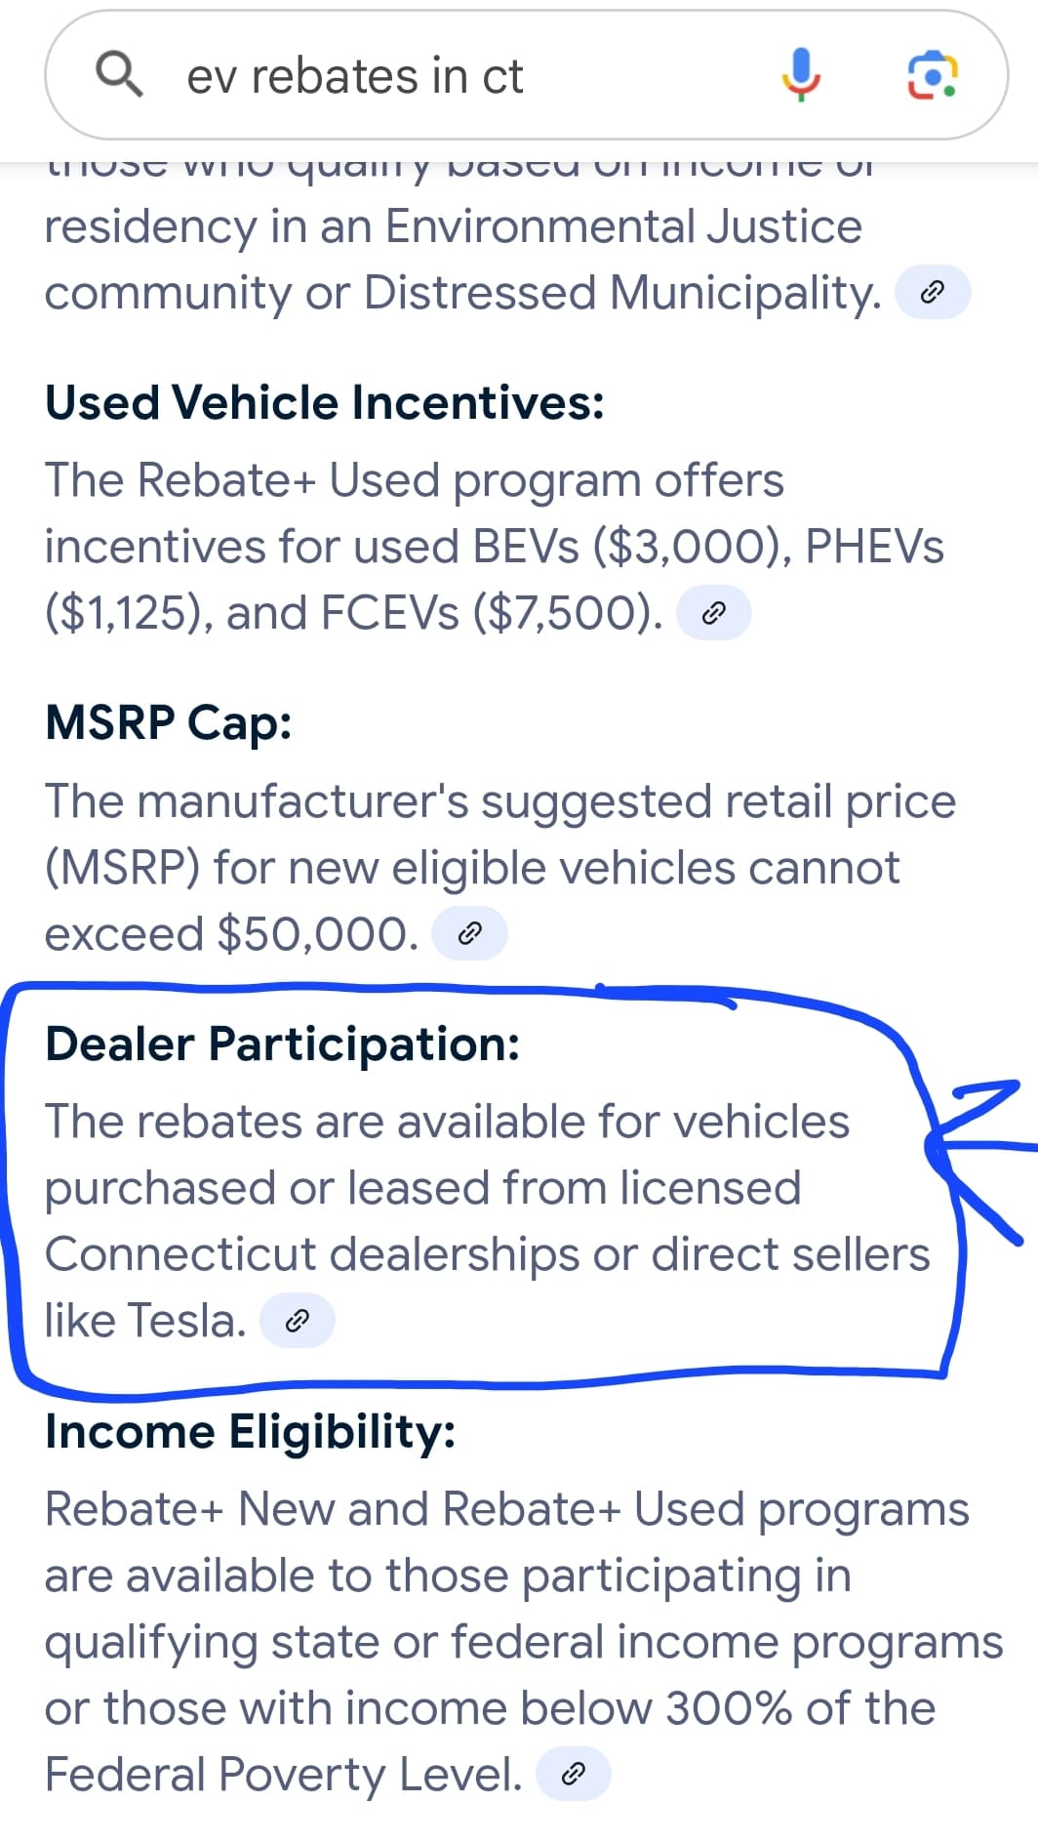1038x1843 pixels.
Task: Open Google Lens from the search bar
Action: point(930,75)
